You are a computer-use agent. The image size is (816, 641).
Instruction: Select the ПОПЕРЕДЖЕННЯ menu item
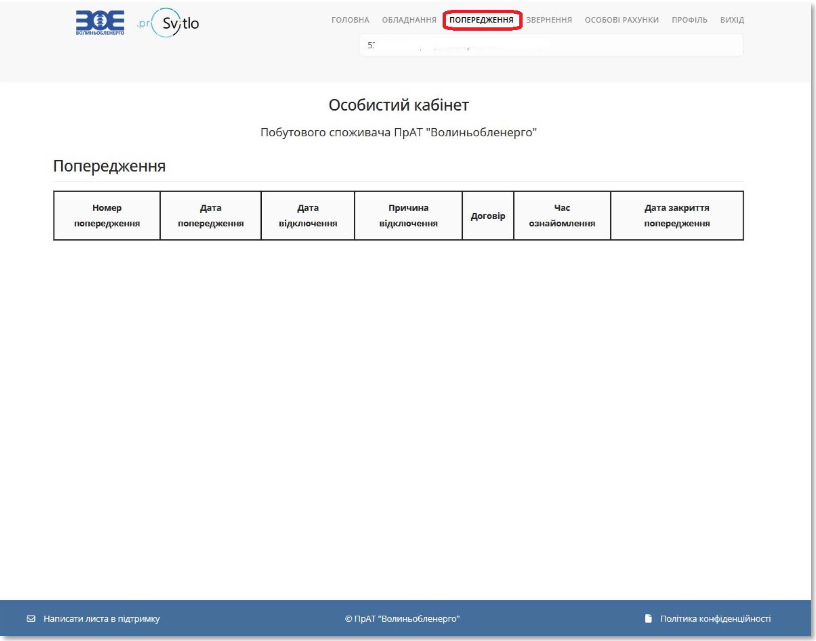(481, 20)
